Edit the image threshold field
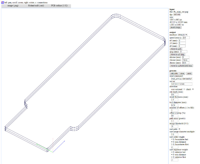The height and width of the screenshot is (164, 200). (x=174, y=126)
